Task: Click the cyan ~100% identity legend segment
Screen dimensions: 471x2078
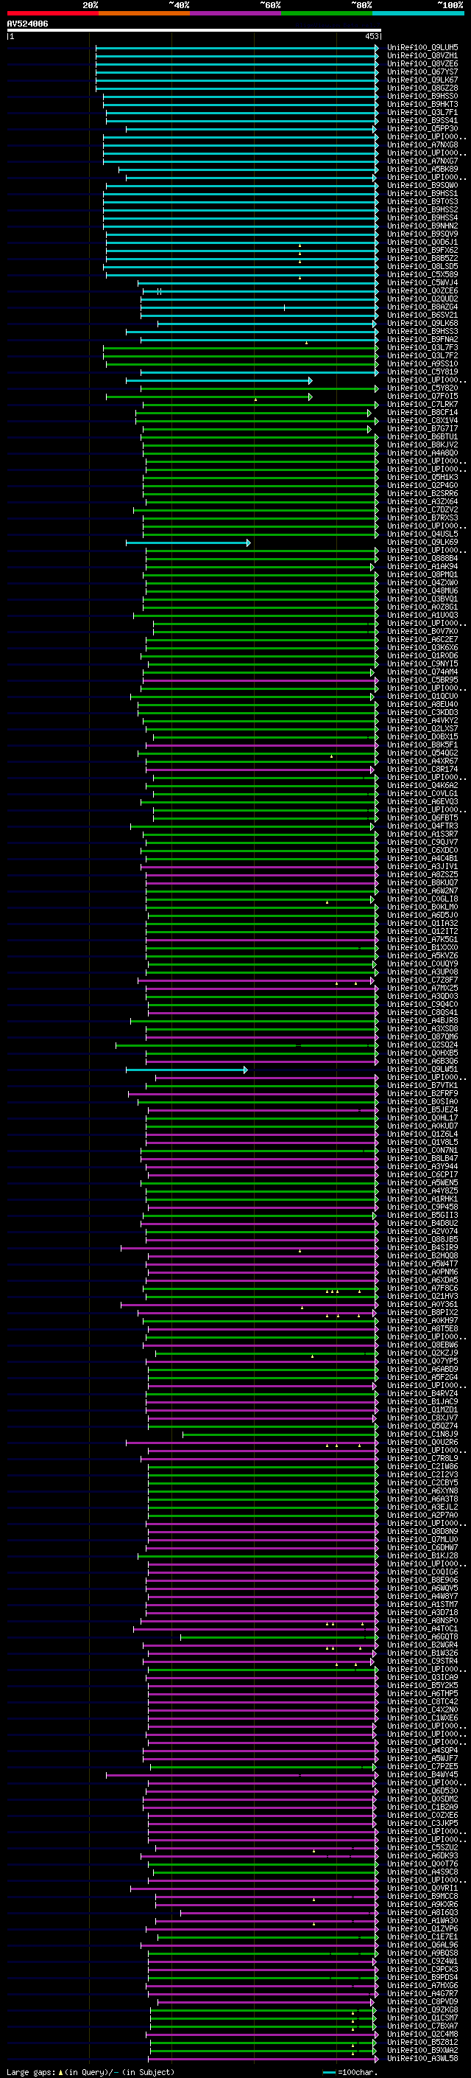Action: click(418, 13)
